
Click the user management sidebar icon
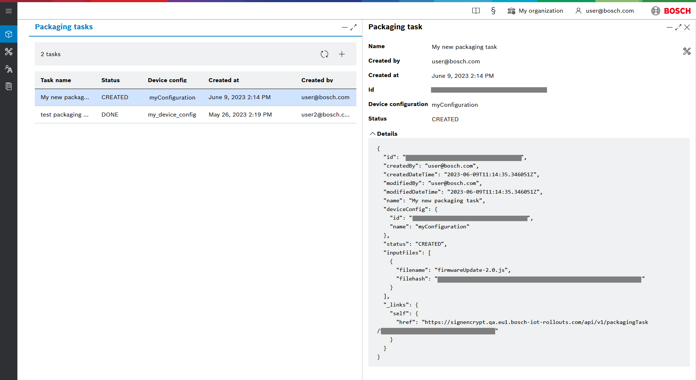pos(9,69)
